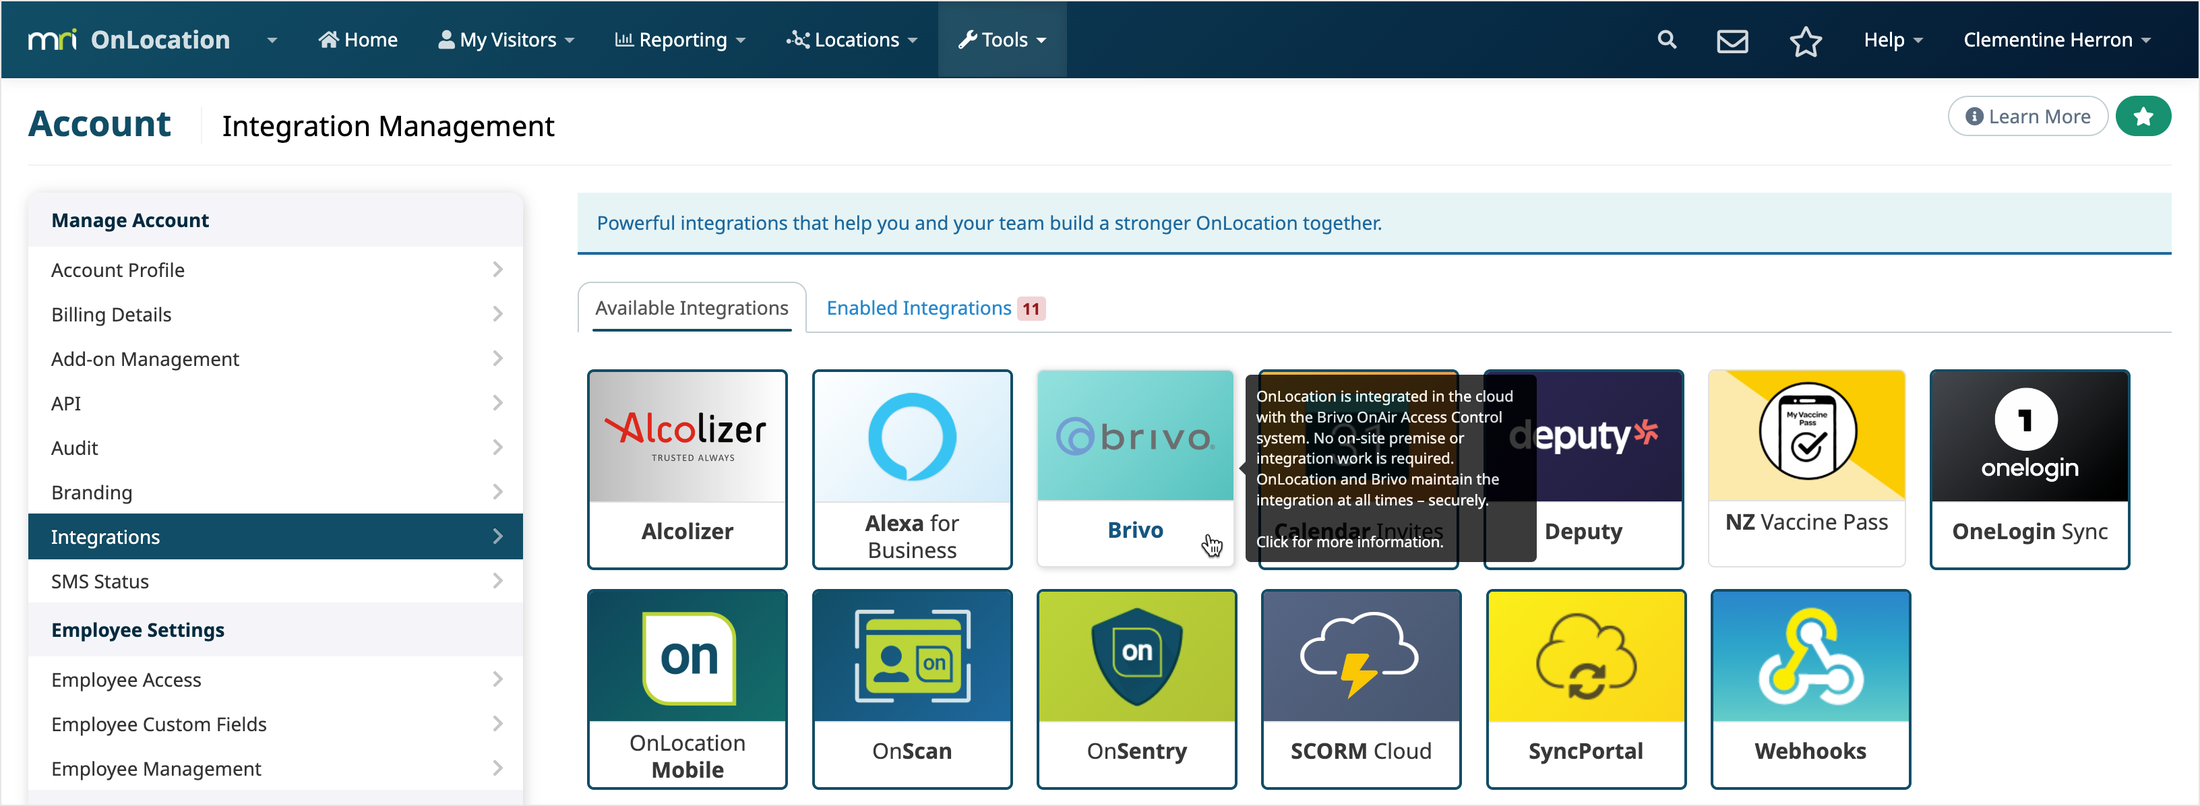Open the Audit sidebar item
The width and height of the screenshot is (2200, 806).
pos(275,447)
